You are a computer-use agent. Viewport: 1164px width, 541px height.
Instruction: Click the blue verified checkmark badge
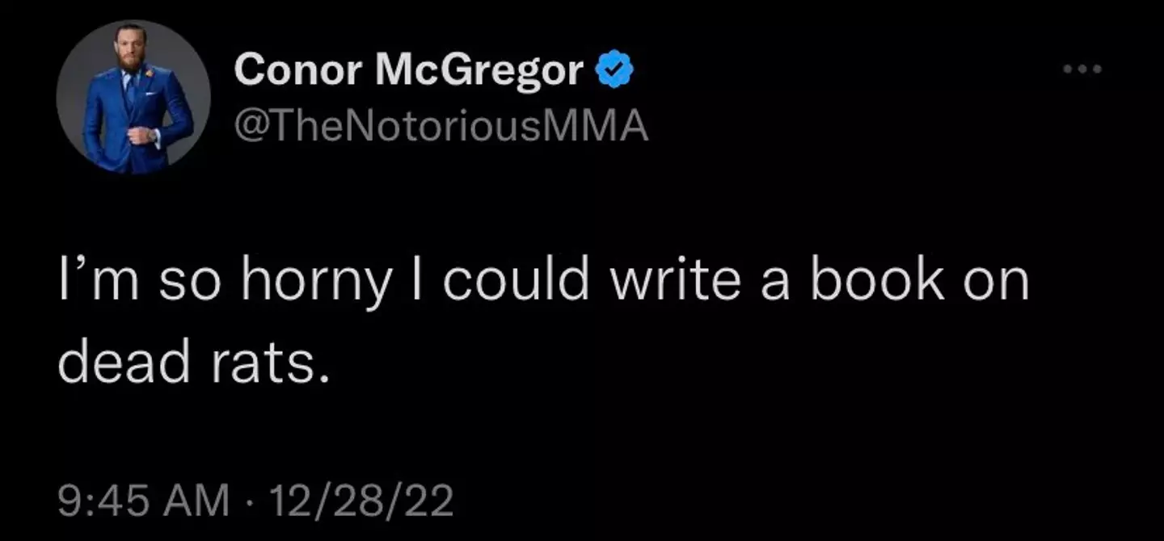(614, 71)
